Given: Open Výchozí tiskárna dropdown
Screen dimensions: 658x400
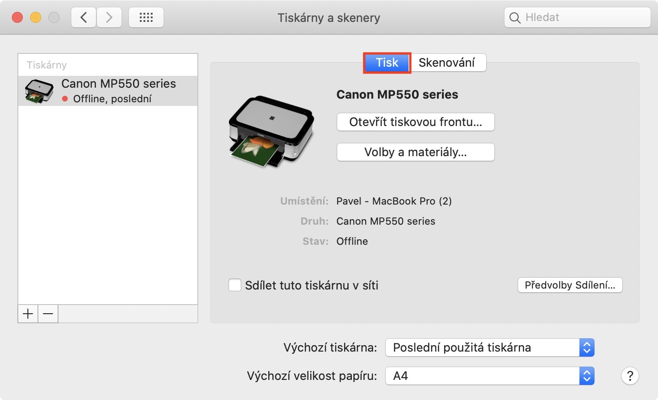Looking at the screenshot, I should 489,347.
